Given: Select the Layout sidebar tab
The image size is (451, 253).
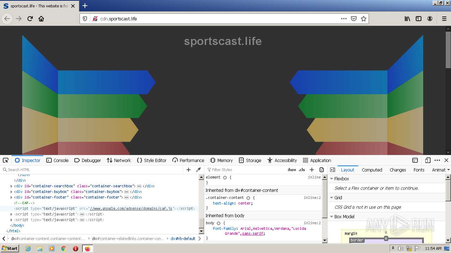Looking at the screenshot, I should coord(347,170).
